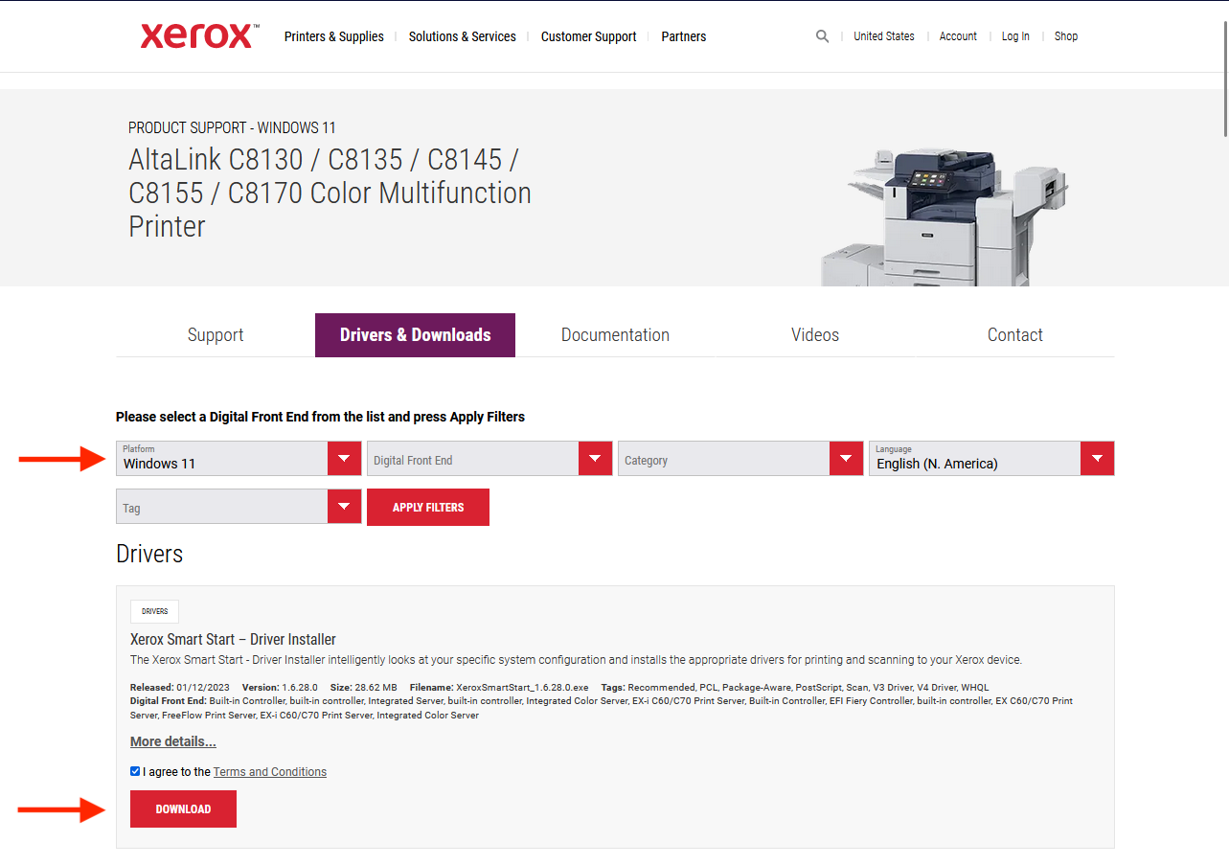Open the Customer Support menu
The width and height of the screenshot is (1229, 865).
(x=588, y=36)
